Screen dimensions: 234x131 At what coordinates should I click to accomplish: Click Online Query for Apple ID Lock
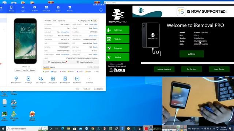tap(93, 24)
